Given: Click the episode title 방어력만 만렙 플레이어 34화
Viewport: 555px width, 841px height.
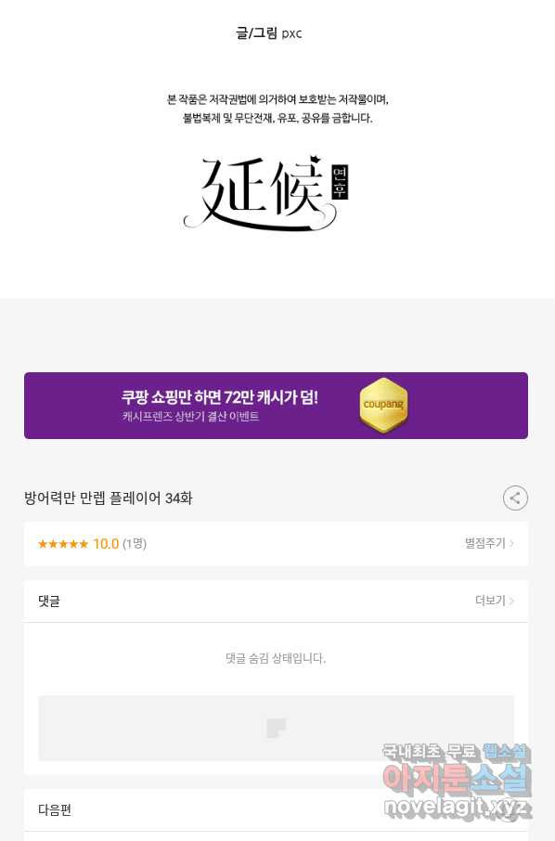Looking at the screenshot, I should click(x=109, y=498).
